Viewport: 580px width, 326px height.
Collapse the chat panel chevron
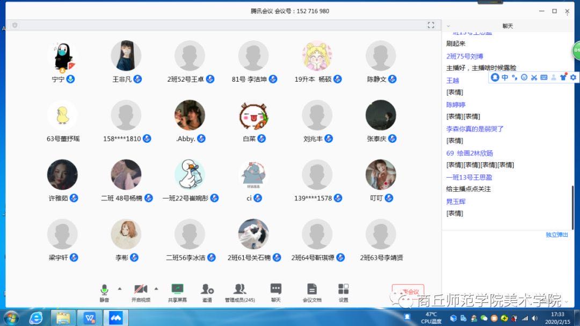[448, 26]
